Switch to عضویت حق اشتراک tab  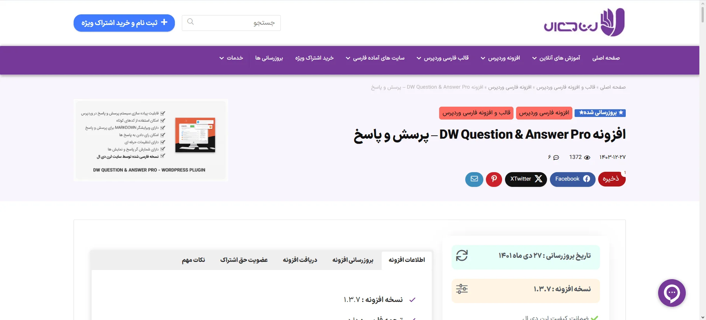244,260
